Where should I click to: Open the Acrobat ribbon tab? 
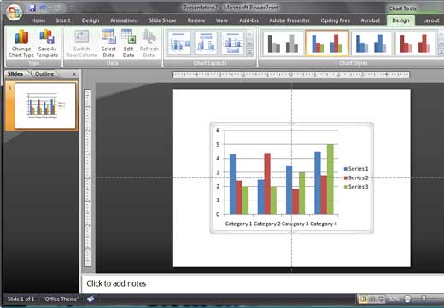(x=370, y=20)
